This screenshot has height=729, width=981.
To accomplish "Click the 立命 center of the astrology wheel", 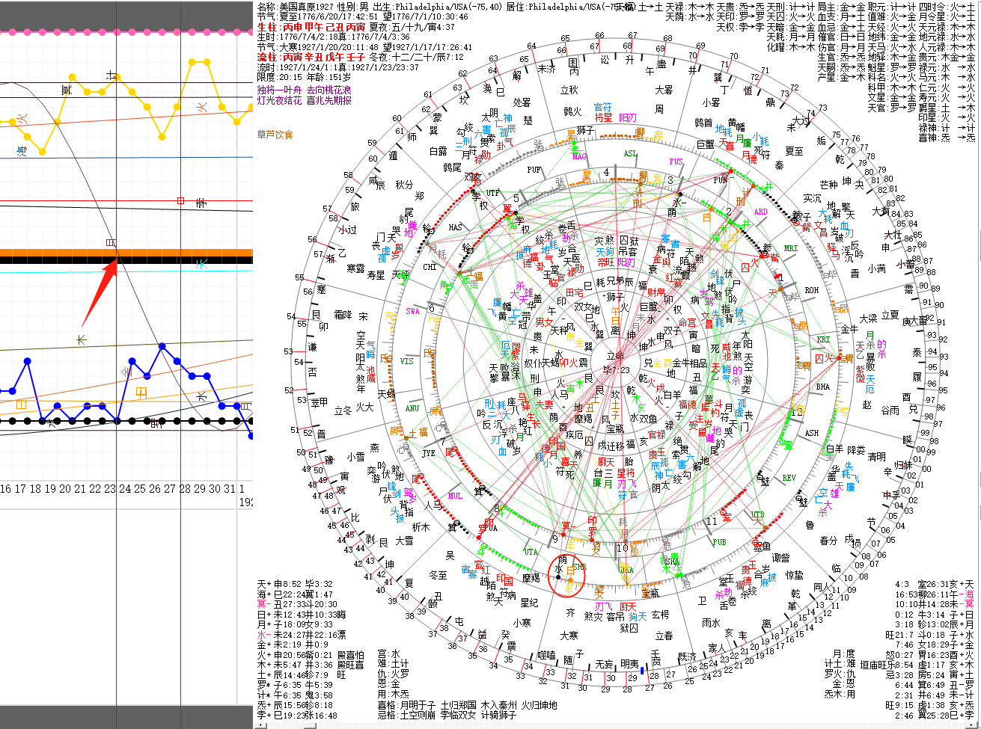I will (x=615, y=356).
